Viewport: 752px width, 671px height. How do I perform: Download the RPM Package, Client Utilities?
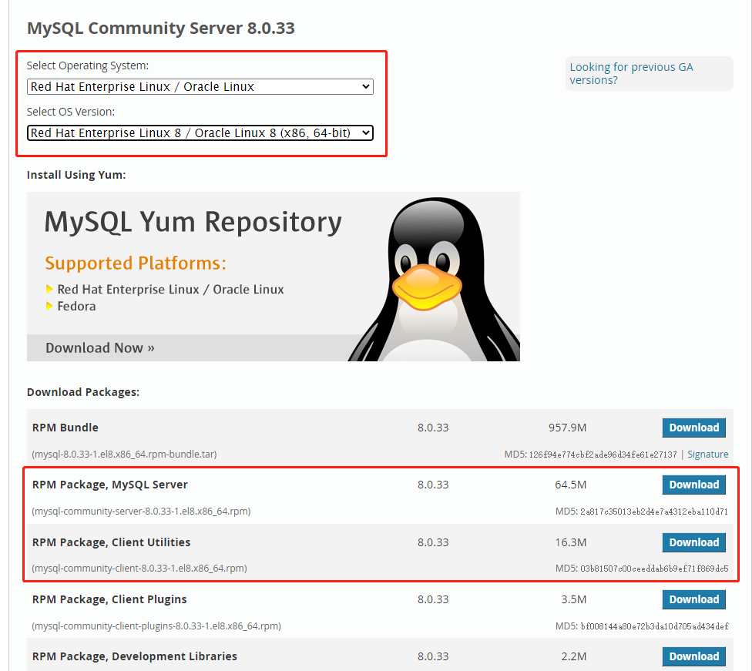694,542
